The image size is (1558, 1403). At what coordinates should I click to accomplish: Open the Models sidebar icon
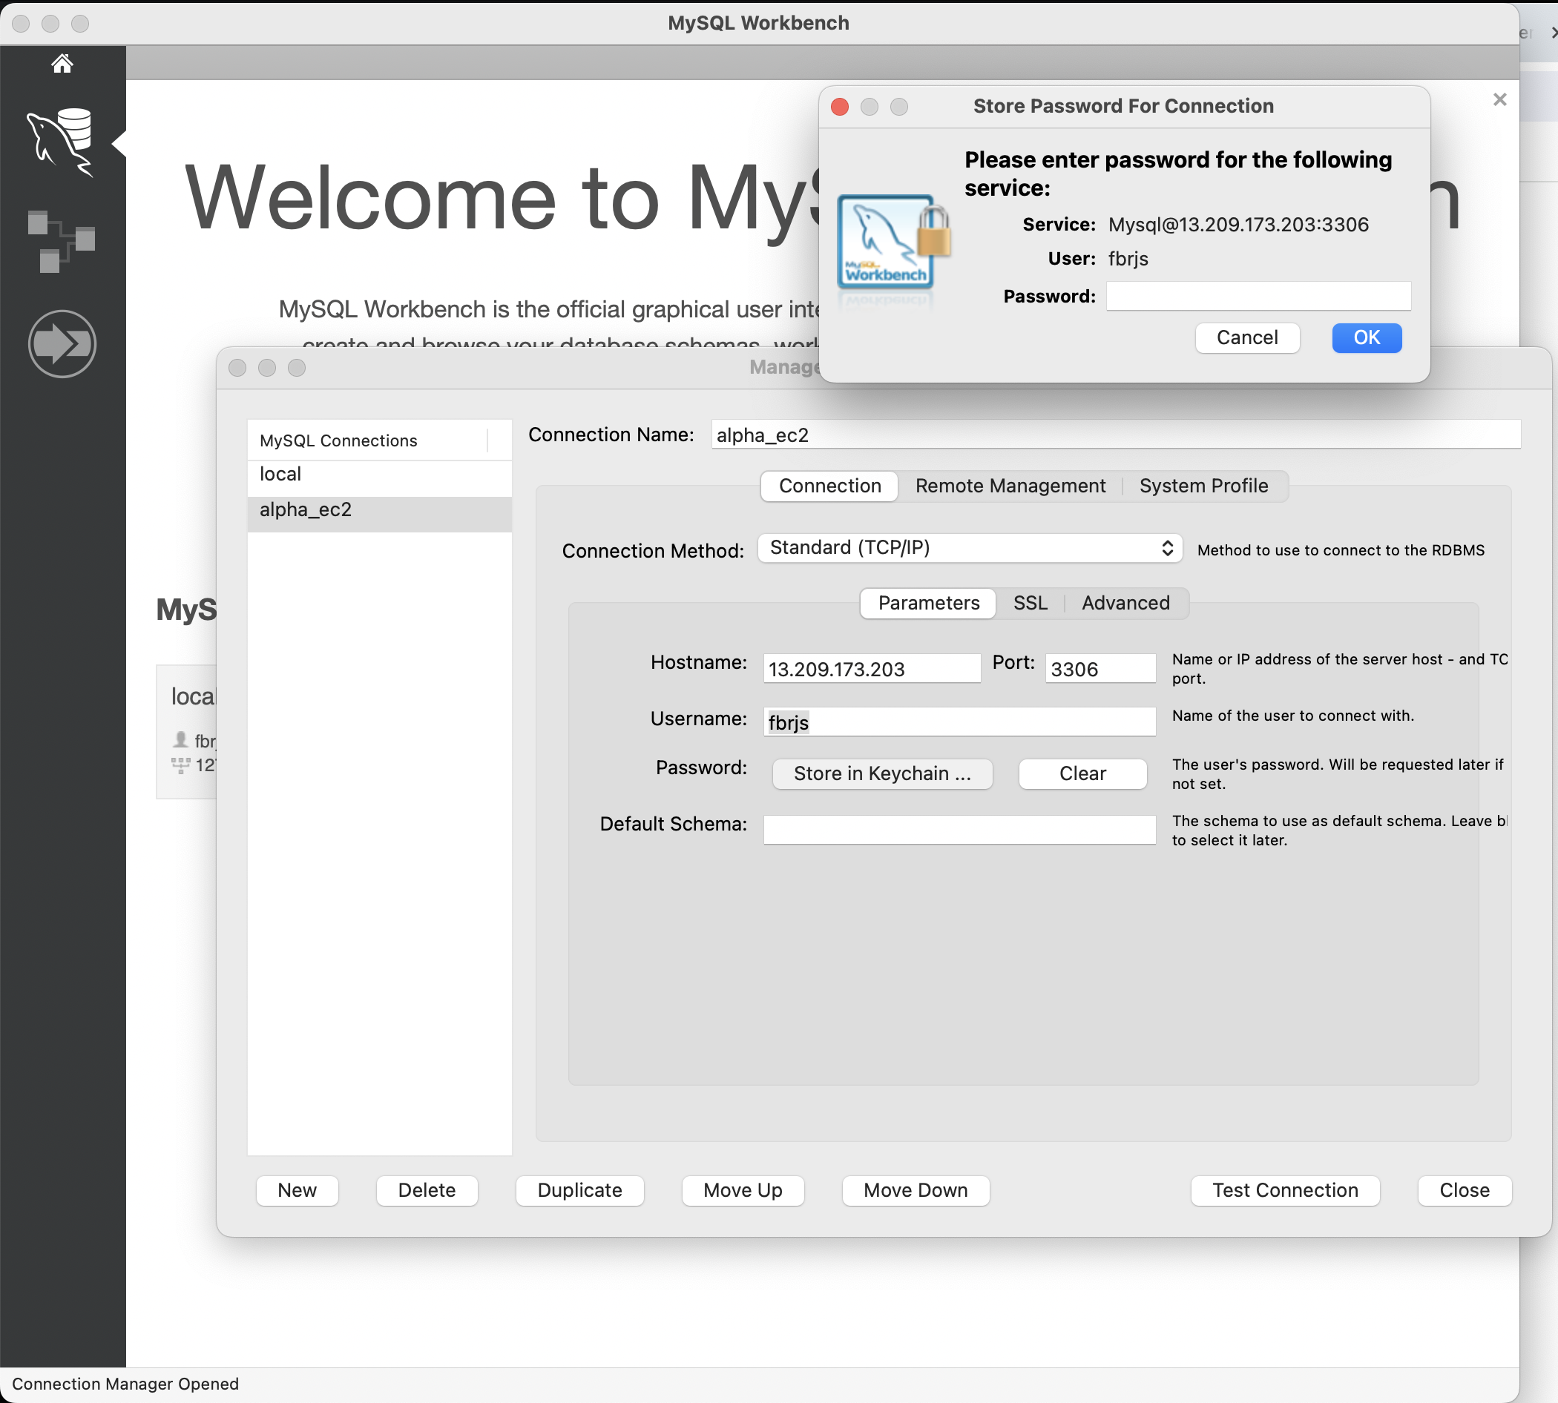pos(61,241)
